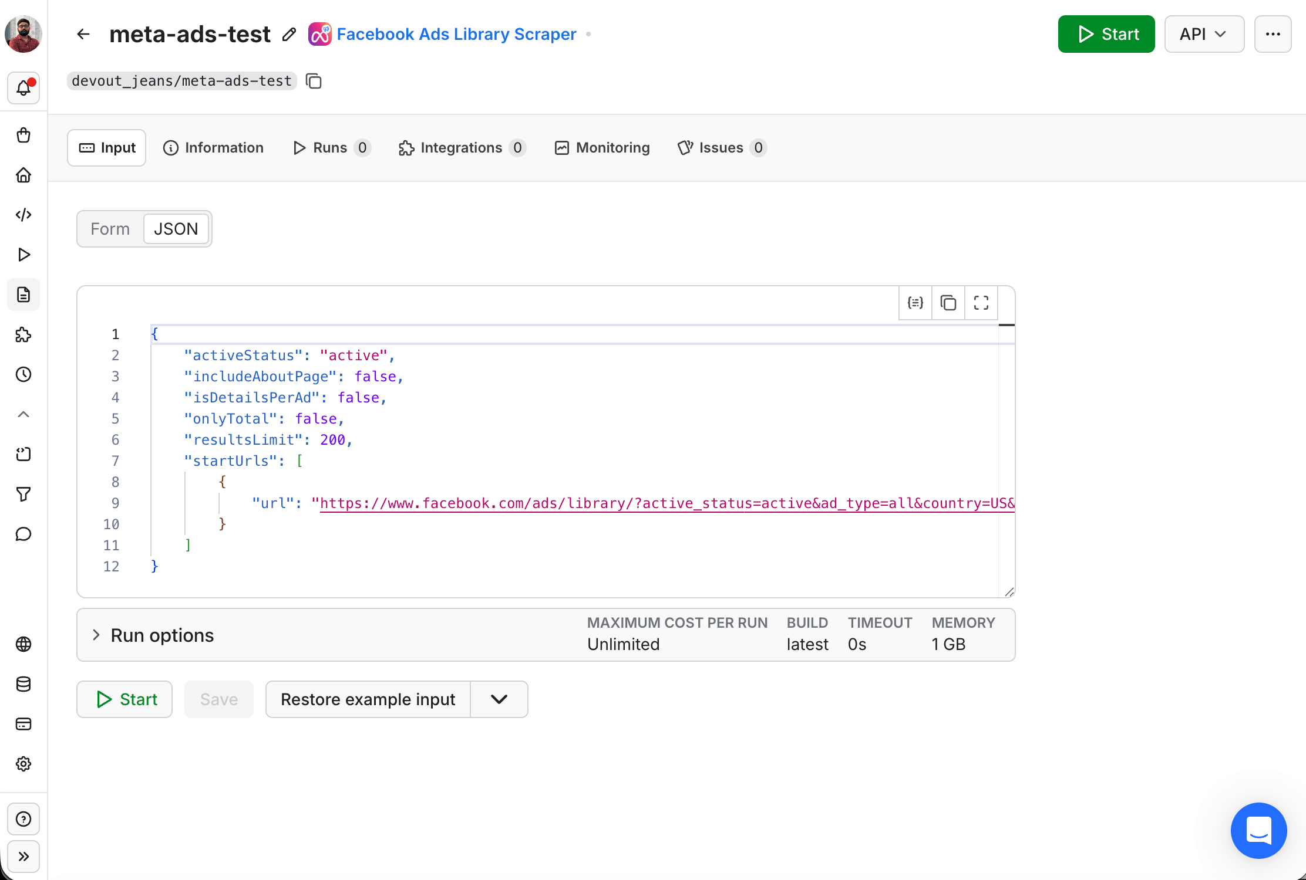Click the bottom Start button
Screen dimensions: 1306x880
coord(124,699)
